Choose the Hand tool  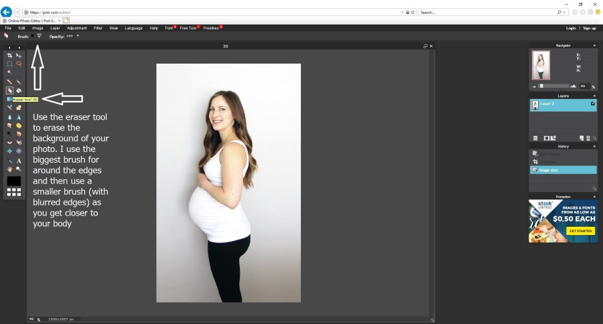pyautogui.click(x=9, y=169)
